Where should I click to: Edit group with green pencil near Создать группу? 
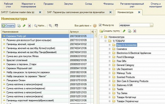[124, 31]
